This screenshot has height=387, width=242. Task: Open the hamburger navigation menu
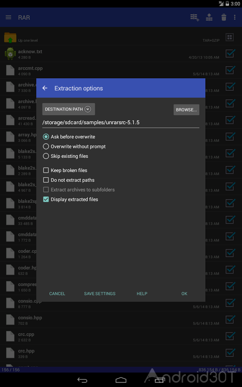tap(9, 17)
